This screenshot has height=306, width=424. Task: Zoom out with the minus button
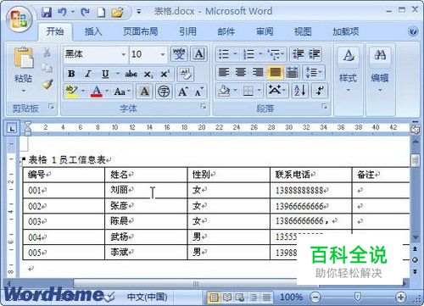tap(315, 297)
